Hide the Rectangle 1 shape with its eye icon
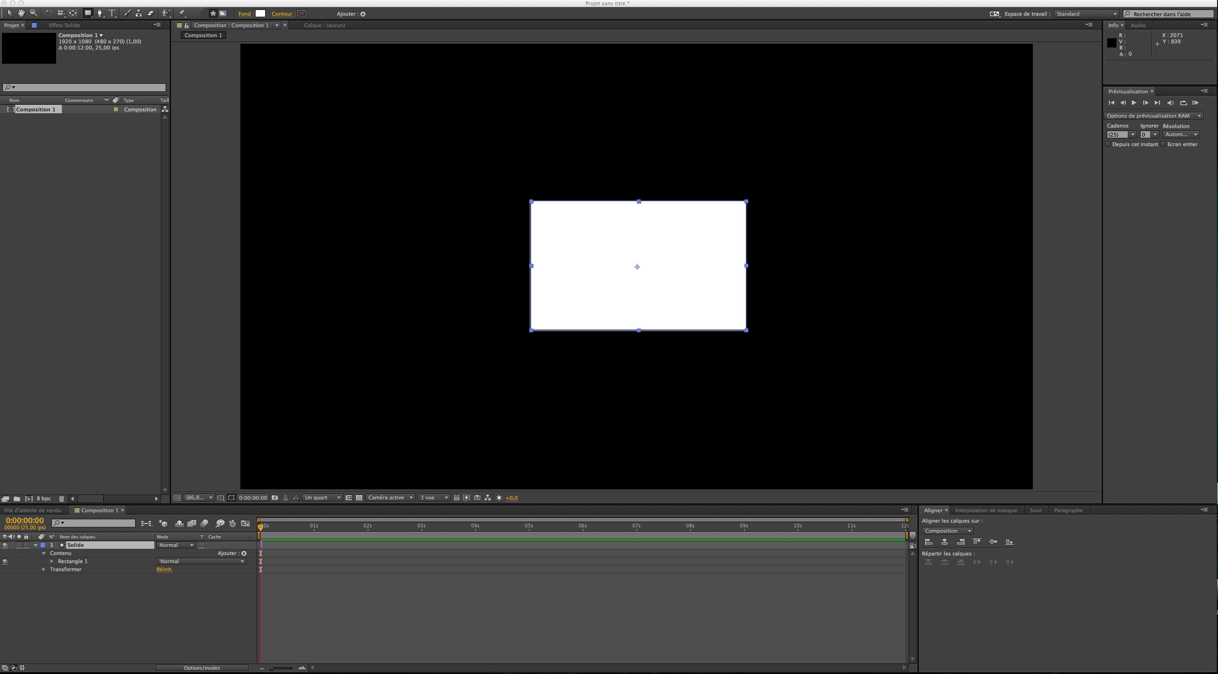Screen dimensions: 1218x674 coord(5,562)
